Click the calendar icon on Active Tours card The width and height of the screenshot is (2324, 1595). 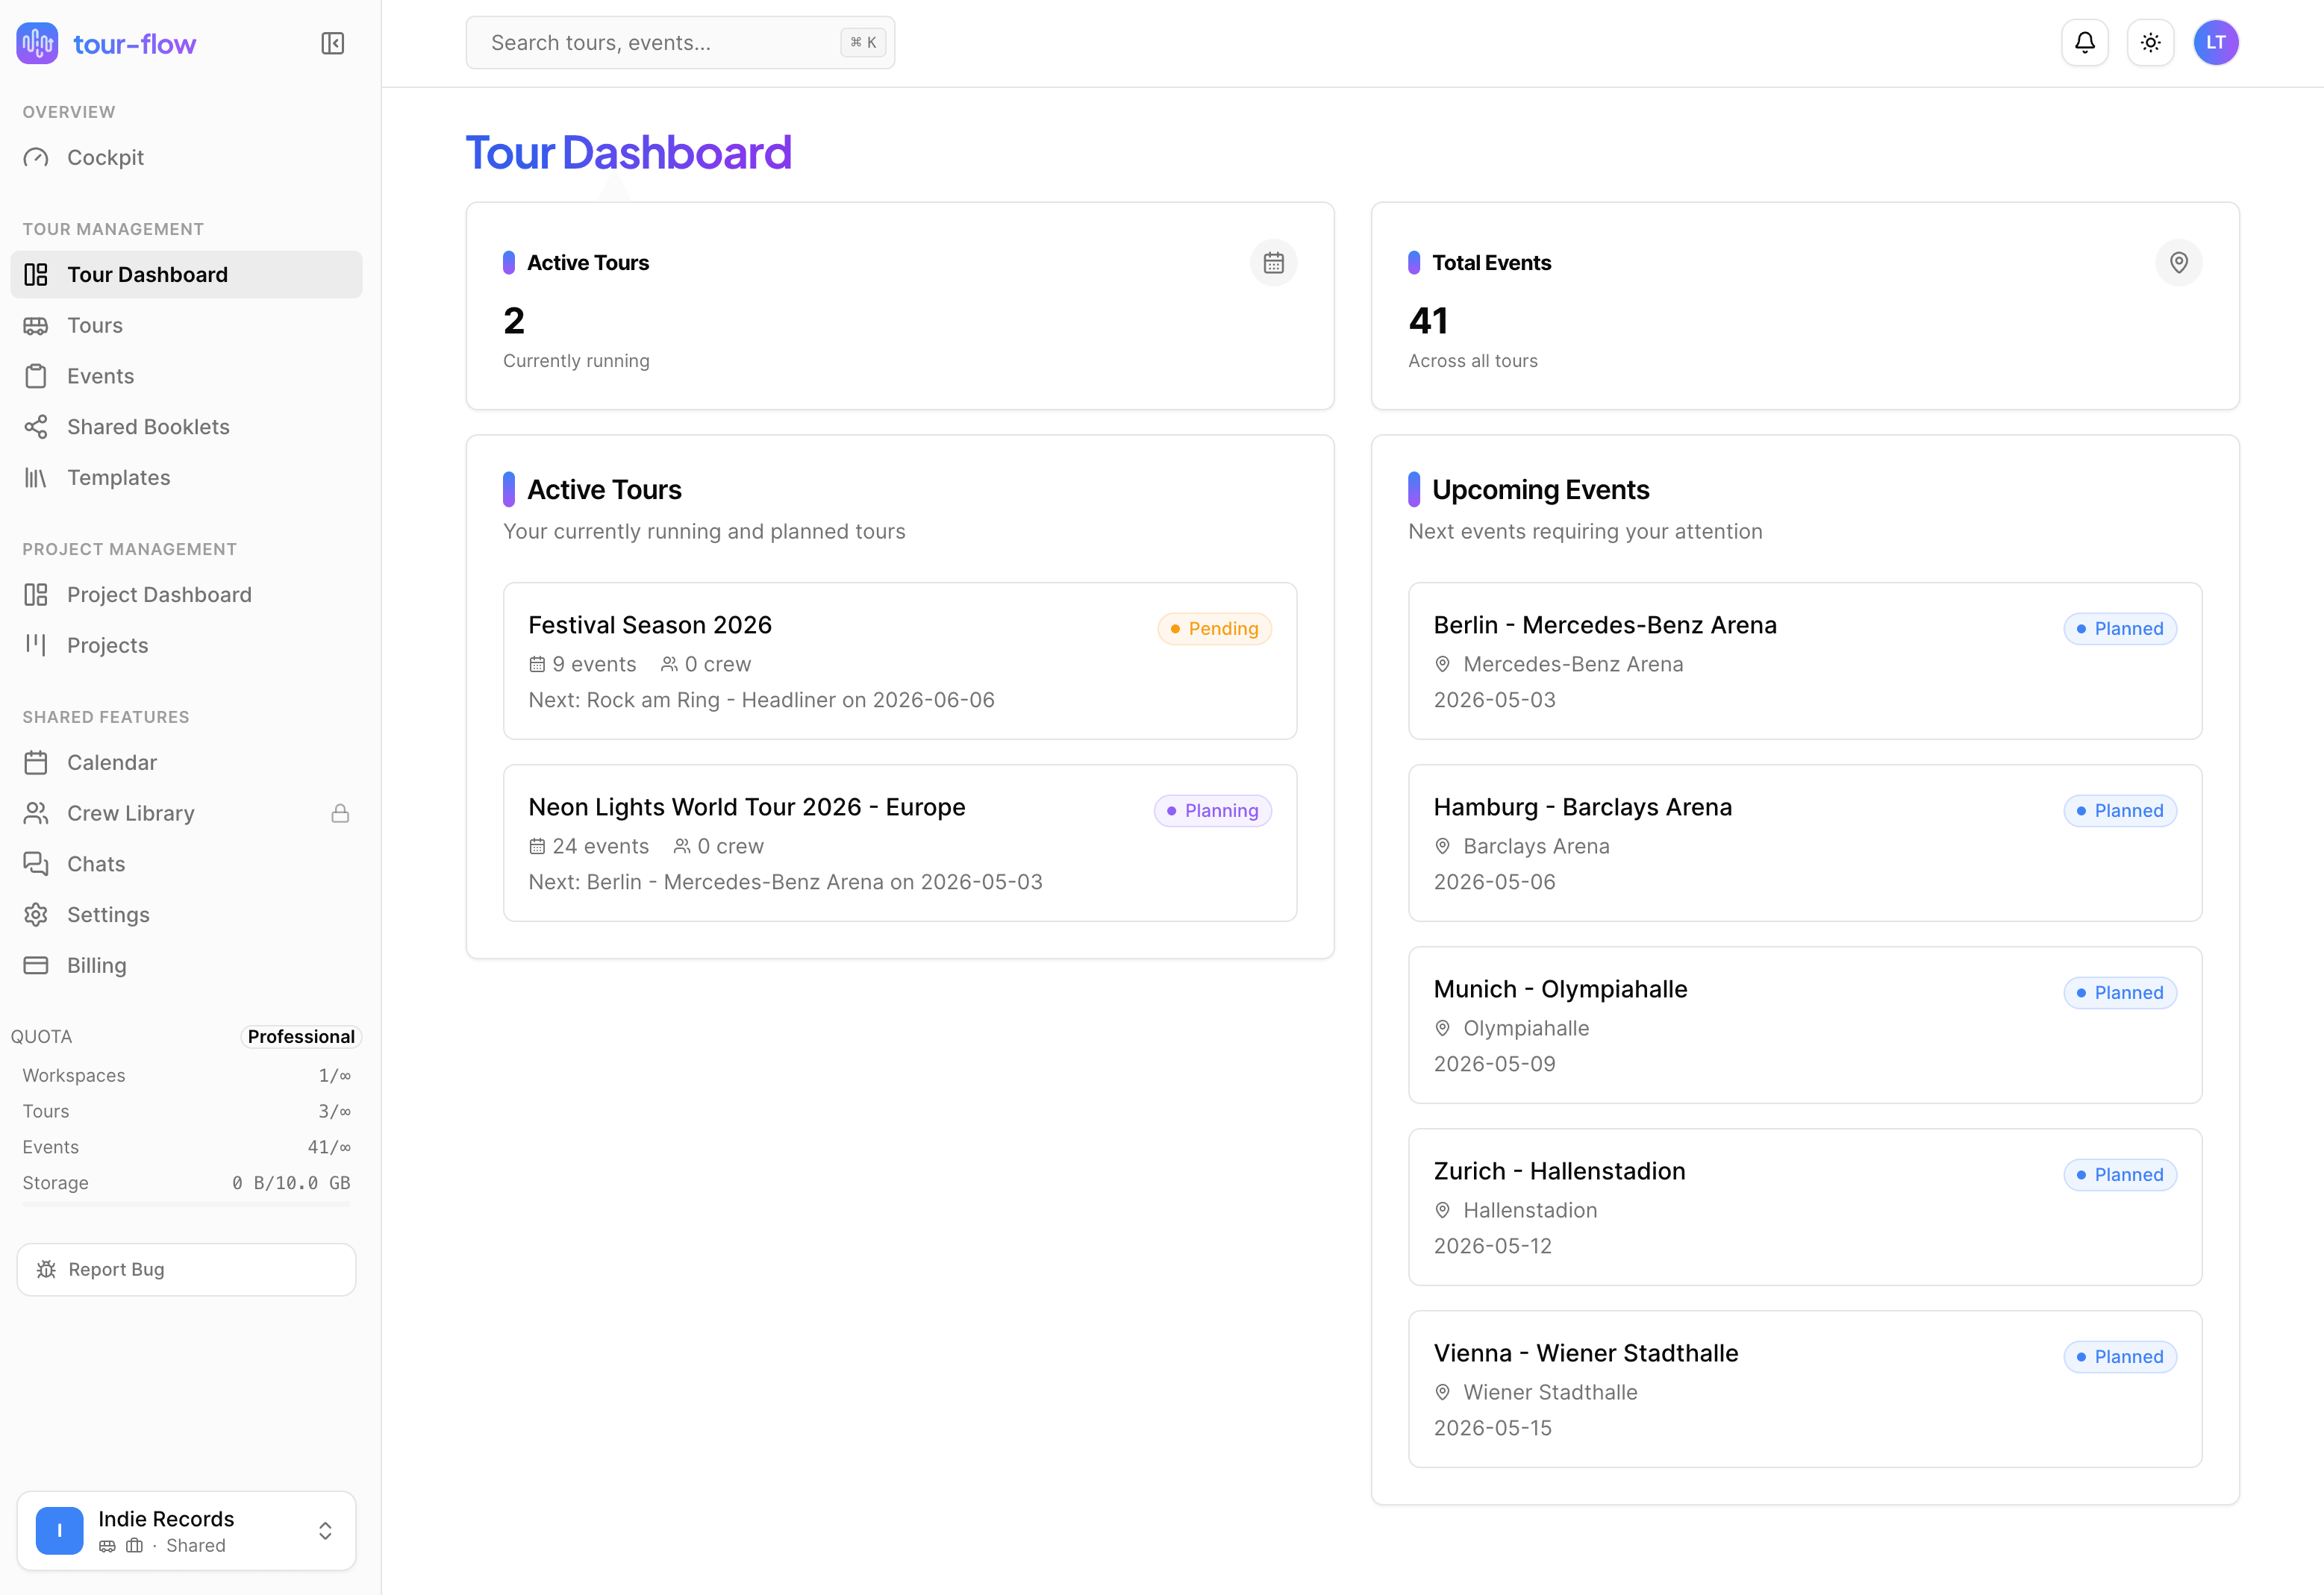point(1273,262)
